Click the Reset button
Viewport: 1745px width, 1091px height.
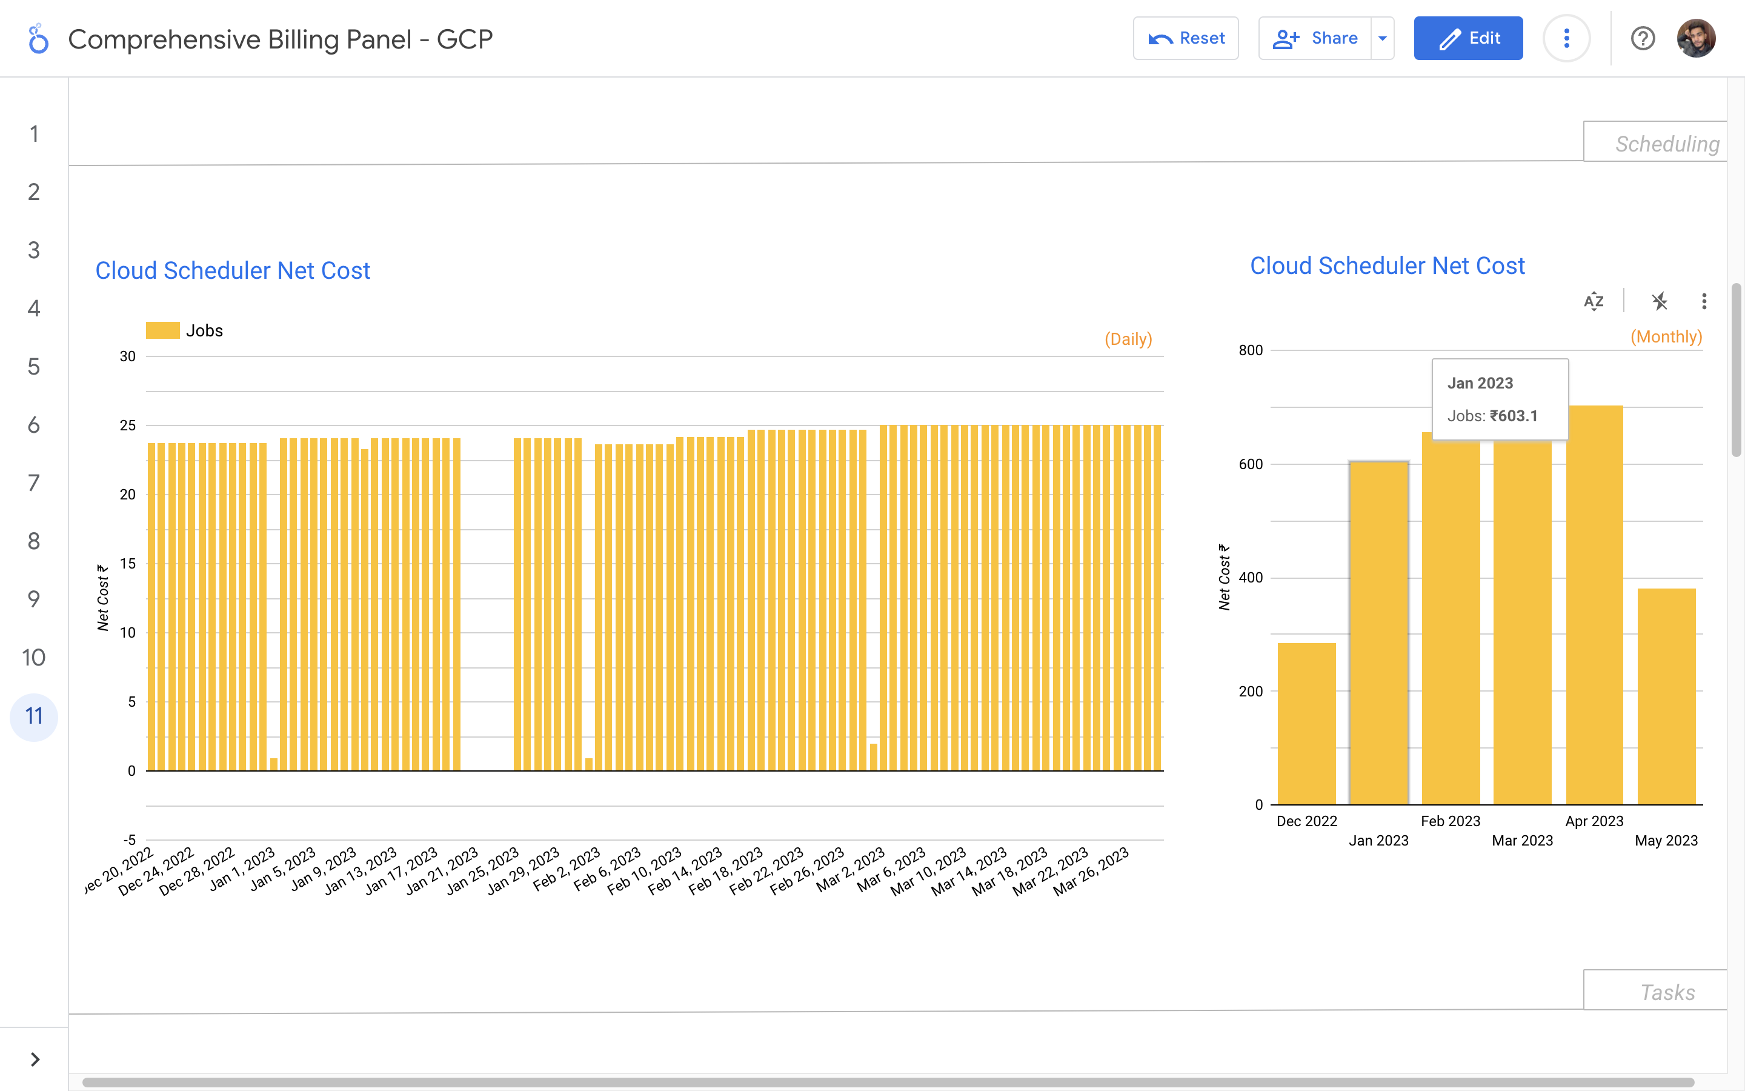(1185, 38)
